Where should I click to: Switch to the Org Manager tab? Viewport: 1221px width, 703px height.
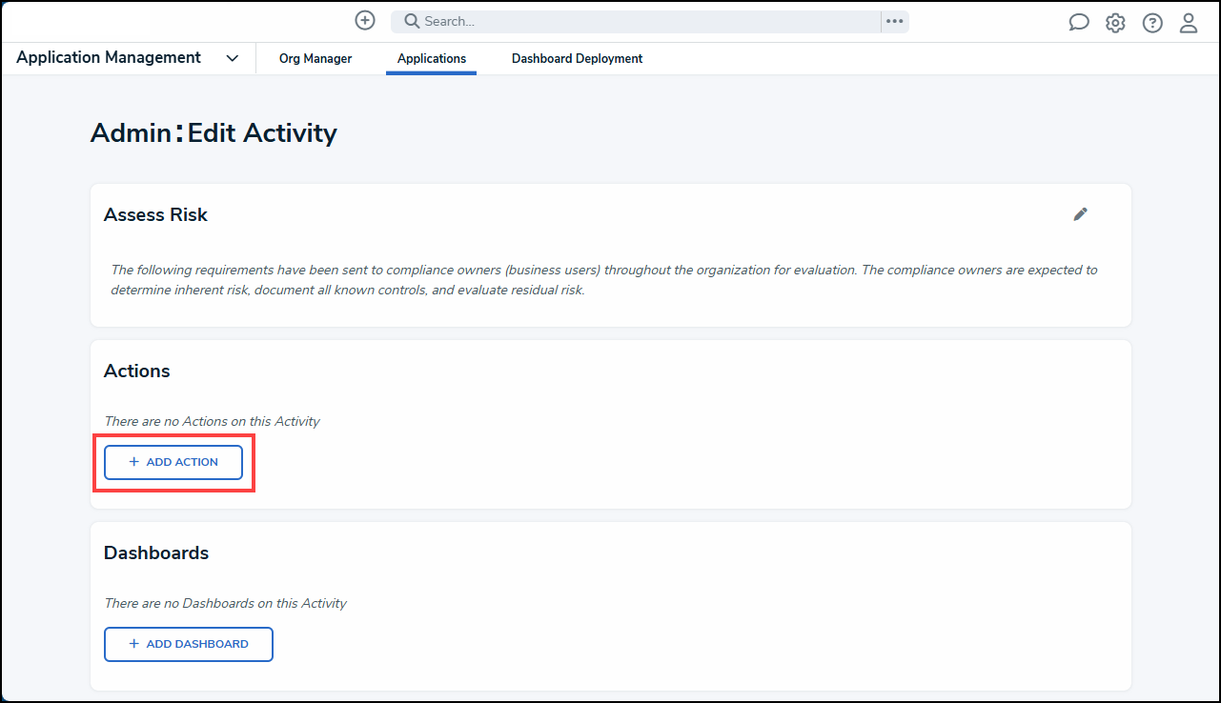coord(315,59)
